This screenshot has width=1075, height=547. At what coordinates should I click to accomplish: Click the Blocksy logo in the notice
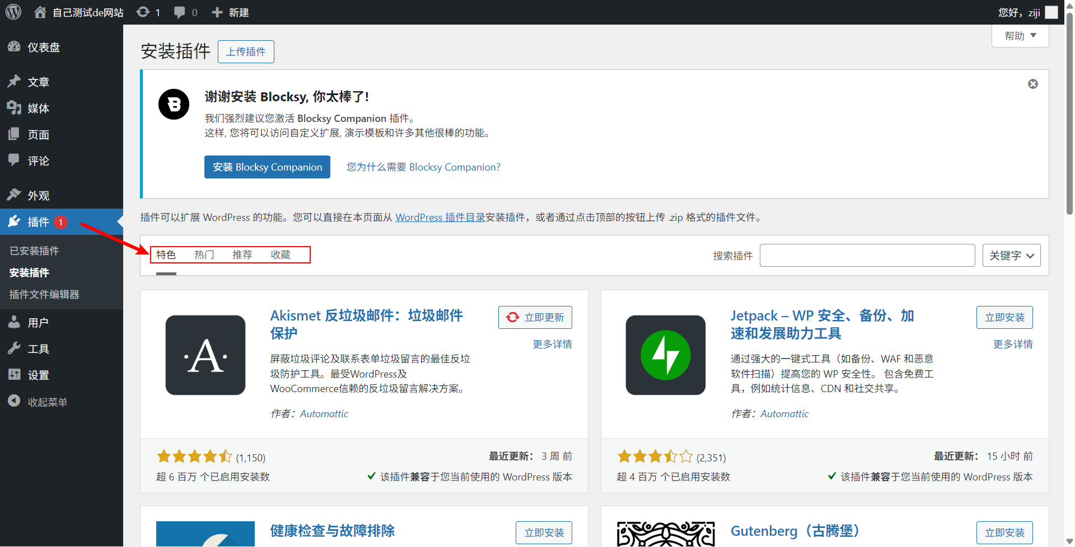(x=174, y=104)
